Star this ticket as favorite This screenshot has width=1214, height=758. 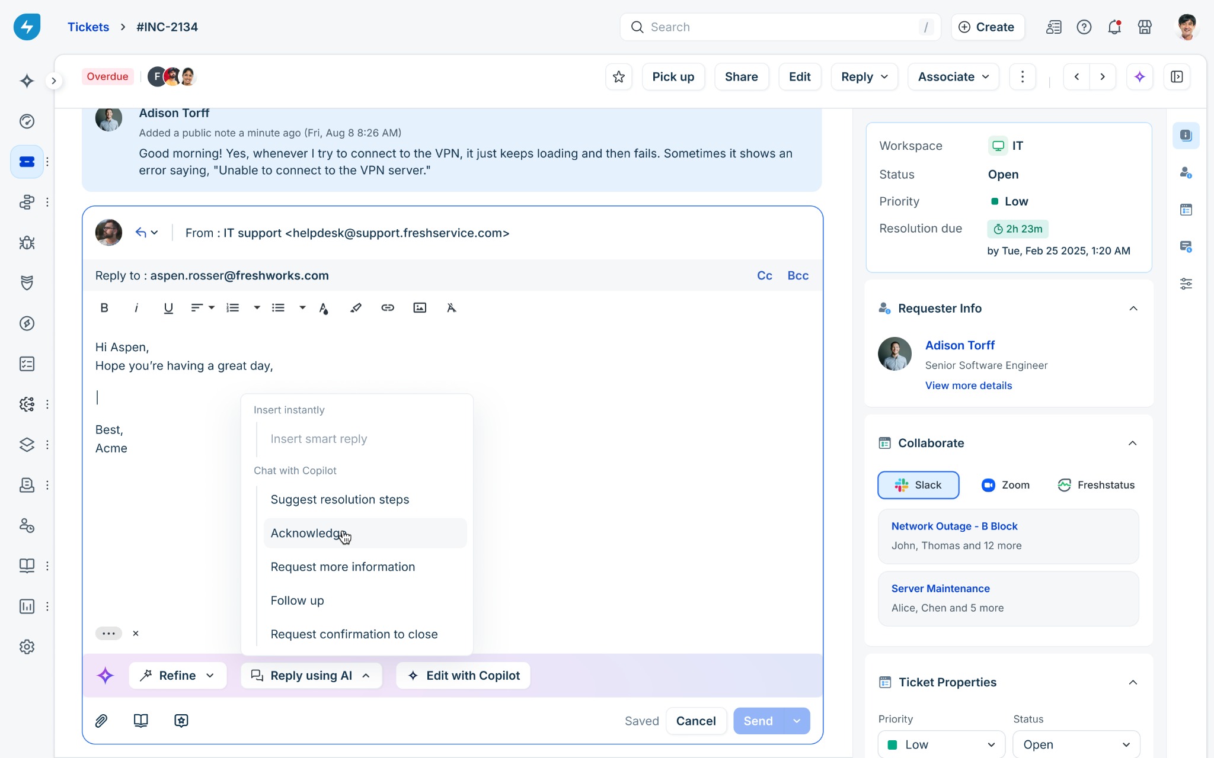[619, 77]
